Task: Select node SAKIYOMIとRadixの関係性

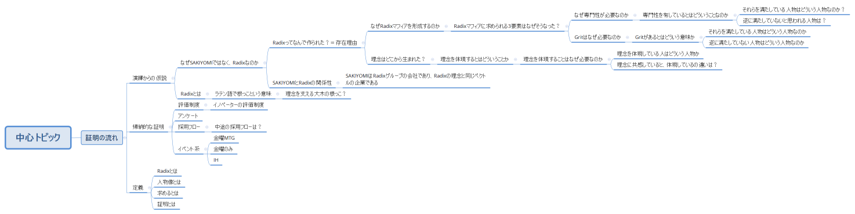Action: [x=302, y=83]
